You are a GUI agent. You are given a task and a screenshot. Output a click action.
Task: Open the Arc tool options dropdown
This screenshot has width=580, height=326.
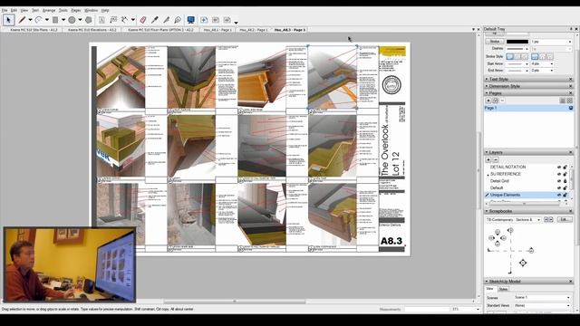coord(46,20)
